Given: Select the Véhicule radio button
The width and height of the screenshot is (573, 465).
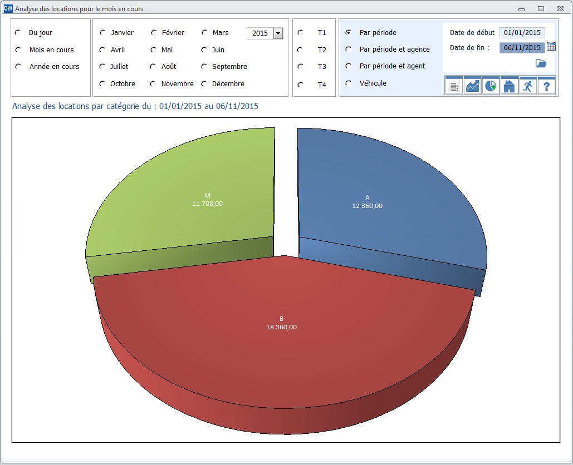Looking at the screenshot, I should coord(349,83).
